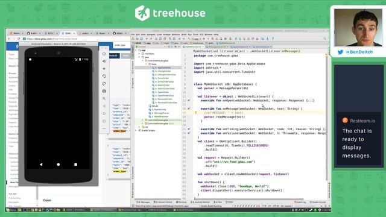This screenshot has width=386, height=217.
Task: Switch to the MessageParser.kt editor tab
Action: 217,47
